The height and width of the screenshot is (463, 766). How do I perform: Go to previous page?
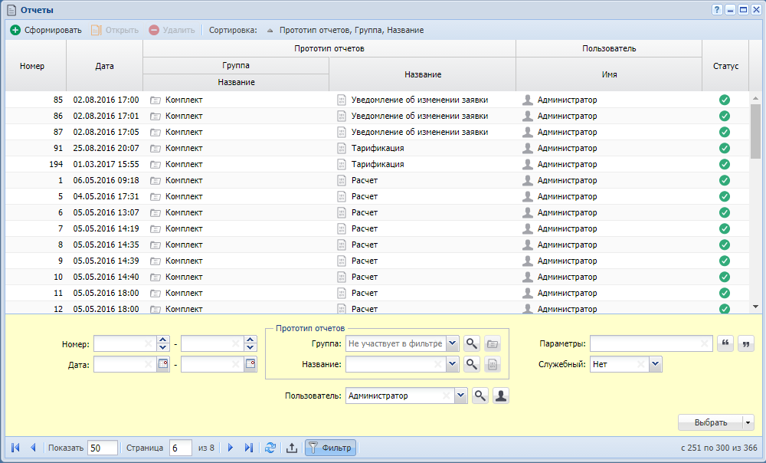(33, 448)
